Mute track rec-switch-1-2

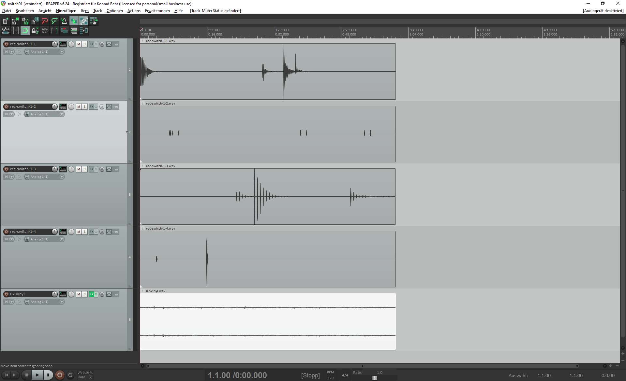tap(79, 107)
